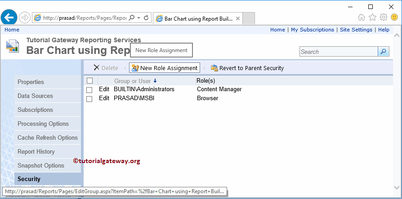402x199 pixels.
Task: Click the Home breadcrumb link at top left
Action: point(12,30)
